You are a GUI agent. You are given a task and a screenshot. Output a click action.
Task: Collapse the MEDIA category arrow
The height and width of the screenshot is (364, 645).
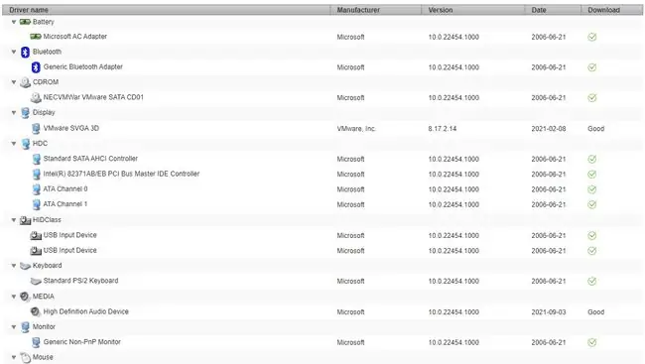click(x=14, y=297)
